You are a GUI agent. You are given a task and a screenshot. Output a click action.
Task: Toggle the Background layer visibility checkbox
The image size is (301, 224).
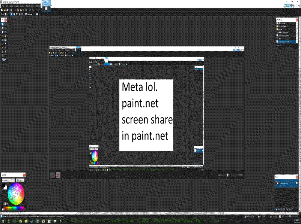[297, 183]
